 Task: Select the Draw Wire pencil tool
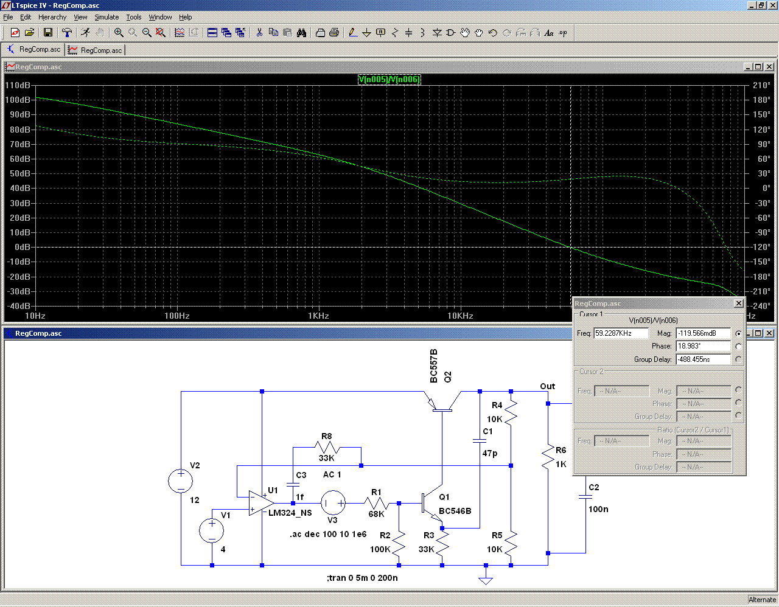click(x=352, y=33)
